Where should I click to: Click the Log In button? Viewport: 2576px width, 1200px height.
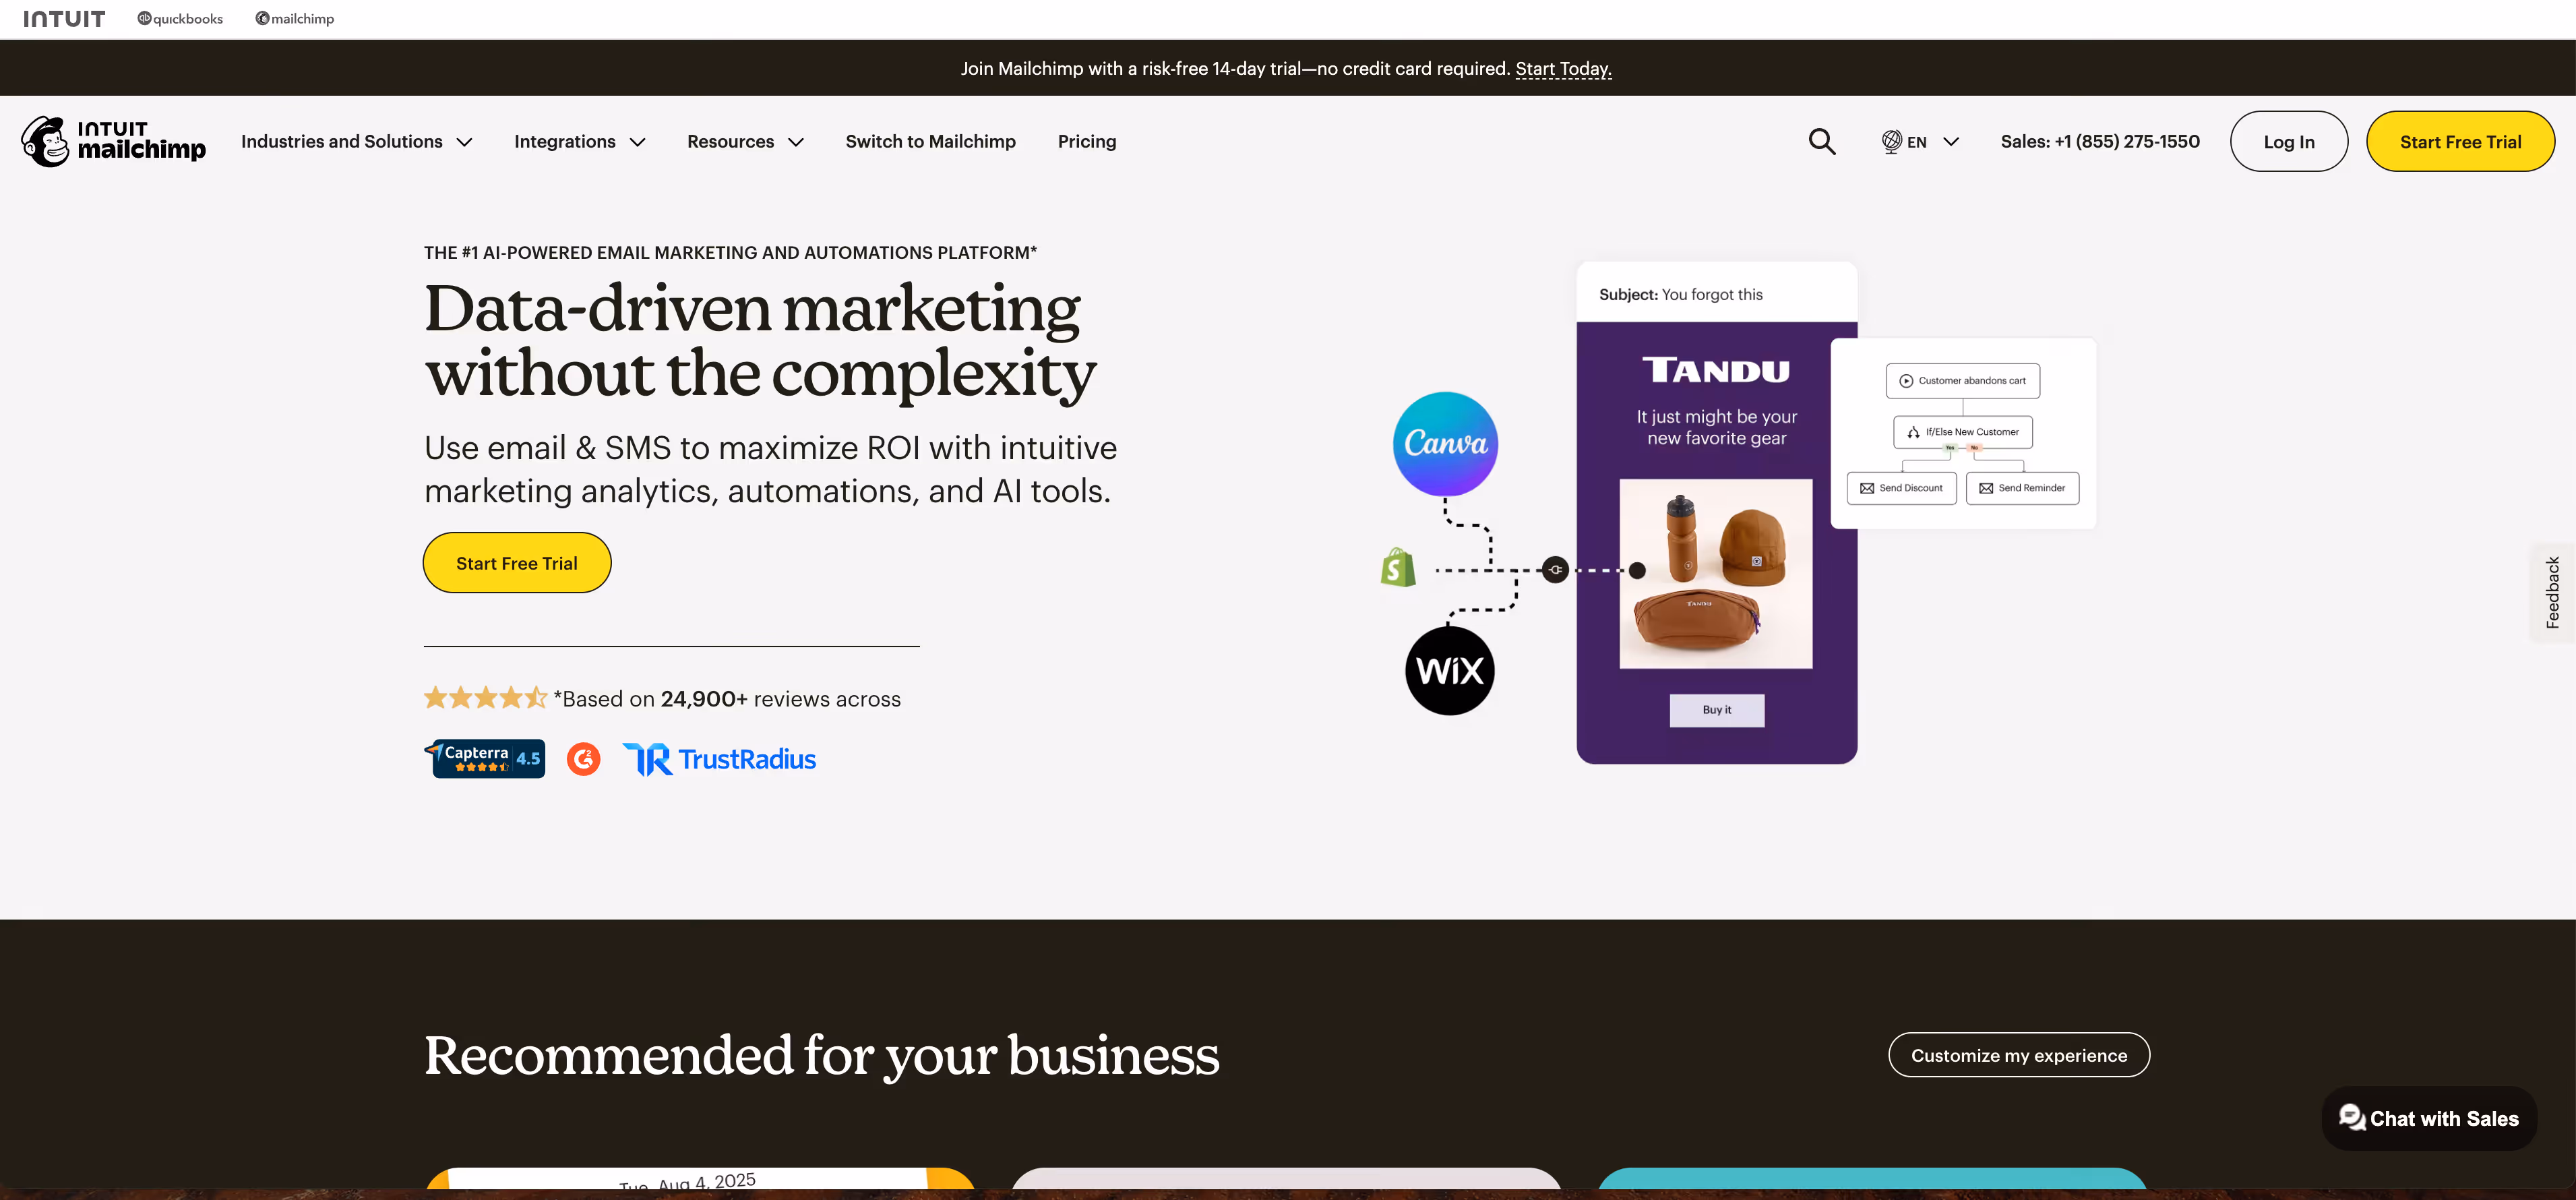click(x=2288, y=142)
